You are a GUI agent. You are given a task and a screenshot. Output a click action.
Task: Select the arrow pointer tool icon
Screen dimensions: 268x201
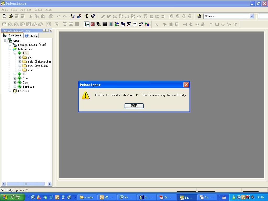(157, 24)
